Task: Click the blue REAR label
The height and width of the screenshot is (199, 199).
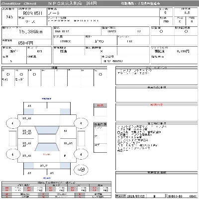Action: pos(47,178)
